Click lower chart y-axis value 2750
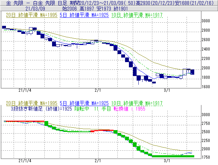 click(x=206, y=123)
